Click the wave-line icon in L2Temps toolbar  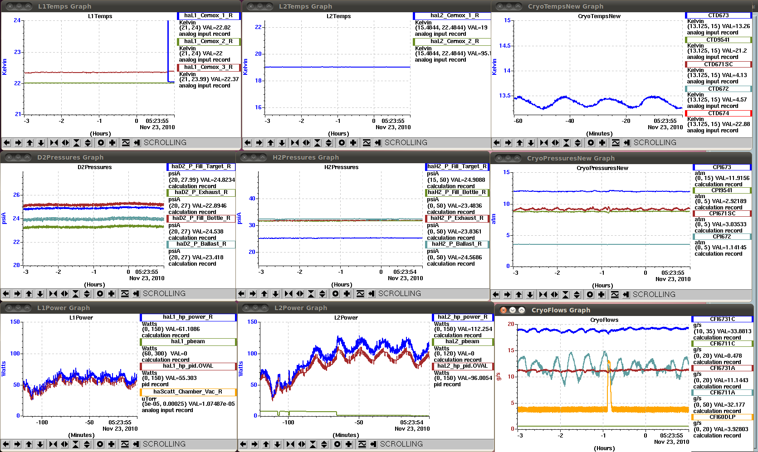tap(367, 143)
